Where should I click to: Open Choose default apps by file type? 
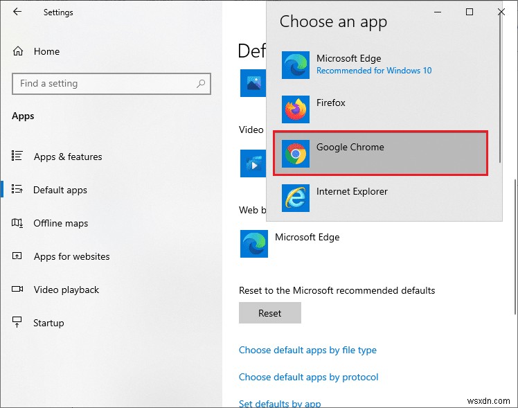(307, 350)
